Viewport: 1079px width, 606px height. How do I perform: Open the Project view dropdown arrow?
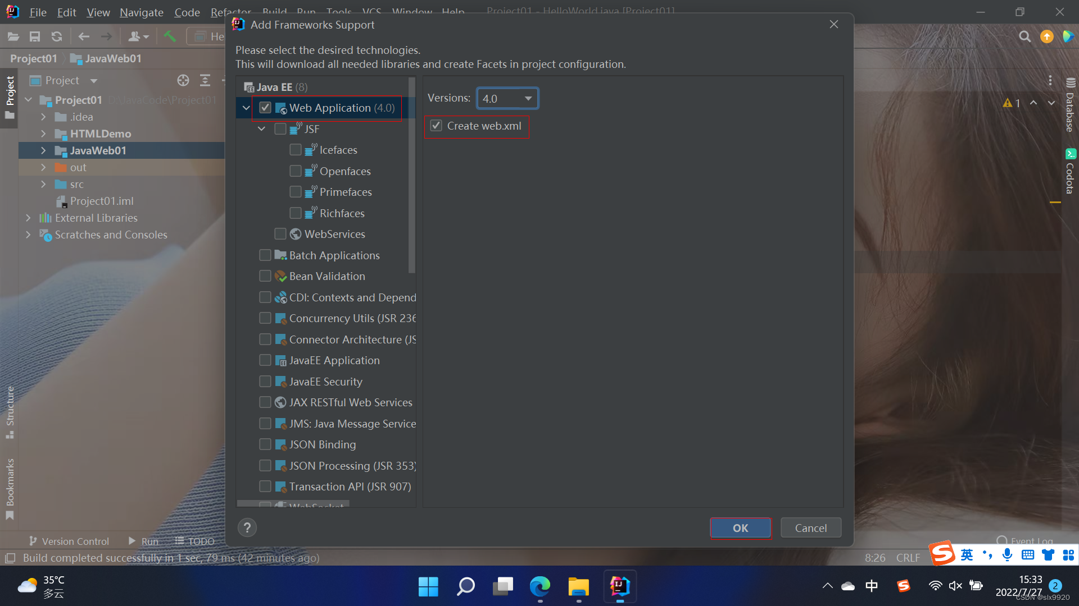click(94, 81)
